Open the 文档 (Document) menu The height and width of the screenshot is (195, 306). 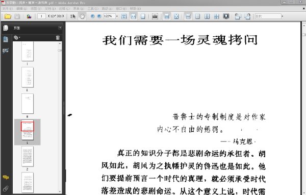point(50,9)
